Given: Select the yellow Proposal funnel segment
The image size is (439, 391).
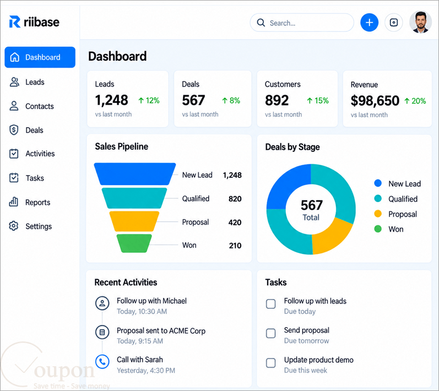Looking at the screenshot, I should pyautogui.click(x=134, y=221).
